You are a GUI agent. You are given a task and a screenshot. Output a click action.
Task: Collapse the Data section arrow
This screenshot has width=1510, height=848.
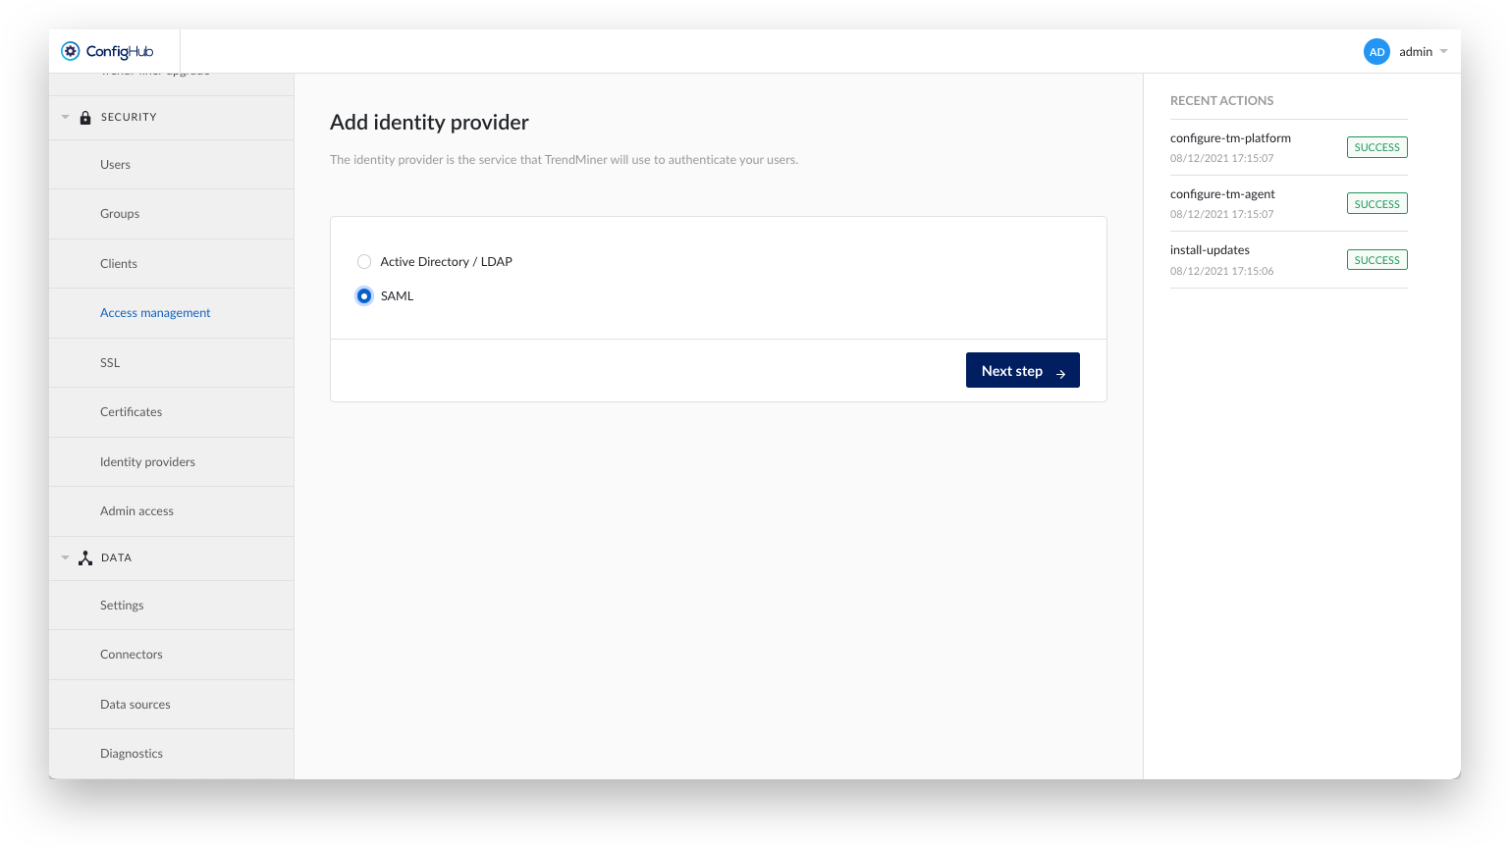pos(66,558)
